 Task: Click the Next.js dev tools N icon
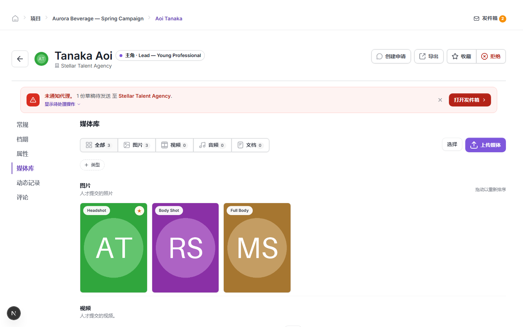click(14, 313)
